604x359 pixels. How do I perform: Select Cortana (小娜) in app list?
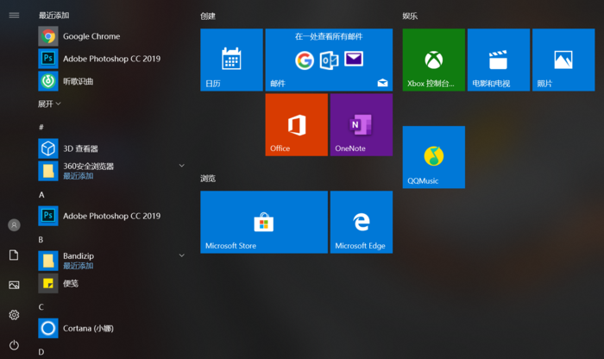point(111,328)
